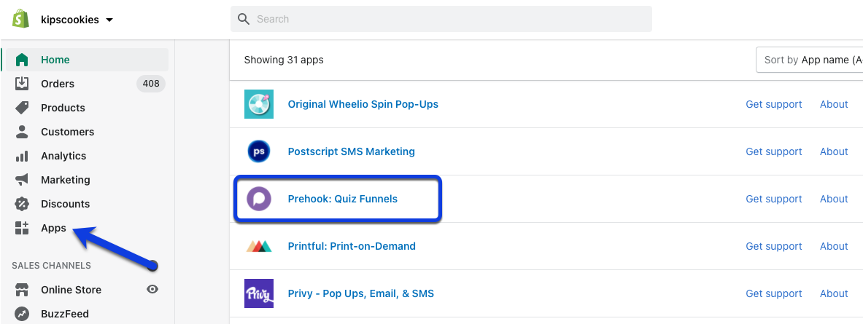Open Prehook: Quiz Funnels app
The image size is (863, 324).
[342, 199]
